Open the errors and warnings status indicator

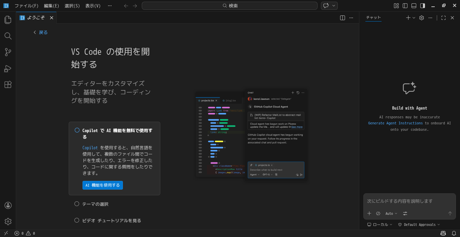(25, 233)
